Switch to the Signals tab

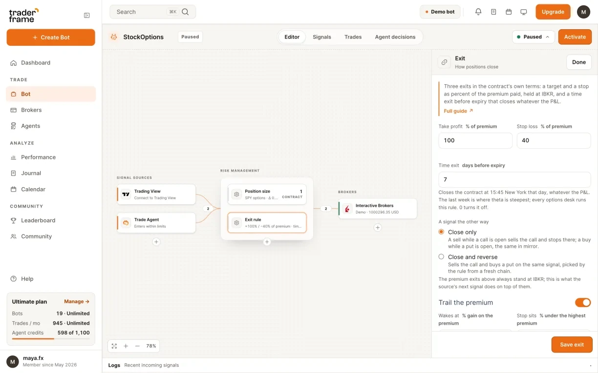322,37
